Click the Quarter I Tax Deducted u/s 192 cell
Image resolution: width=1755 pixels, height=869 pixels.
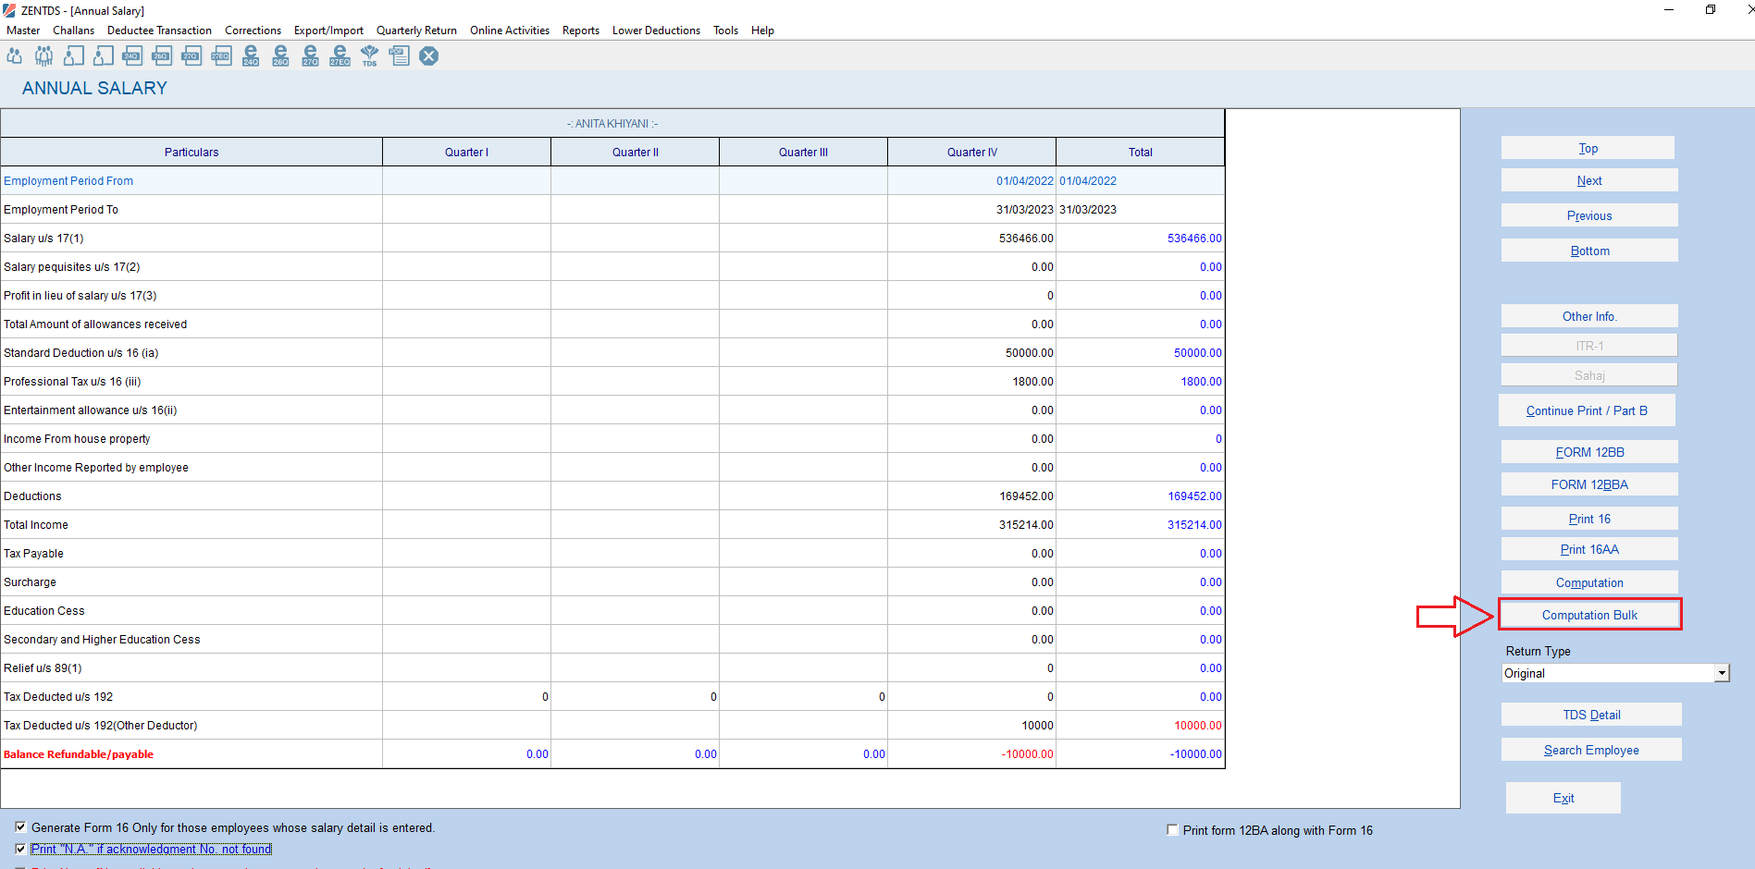point(466,697)
